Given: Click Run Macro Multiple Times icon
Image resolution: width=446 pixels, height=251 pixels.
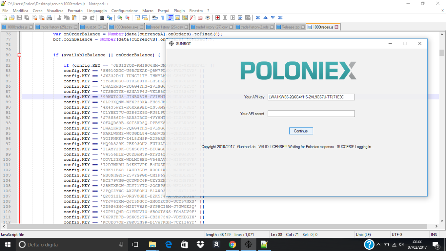Looking at the screenshot, I should coord(240,18).
